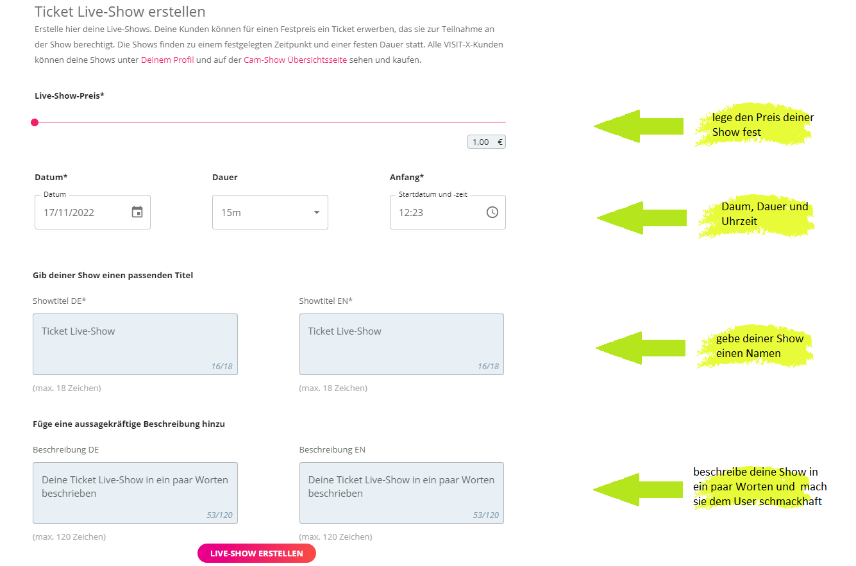Image resolution: width=856 pixels, height=566 pixels.
Task: Click the Live-Show-Preis slider handle
Action: 35,122
